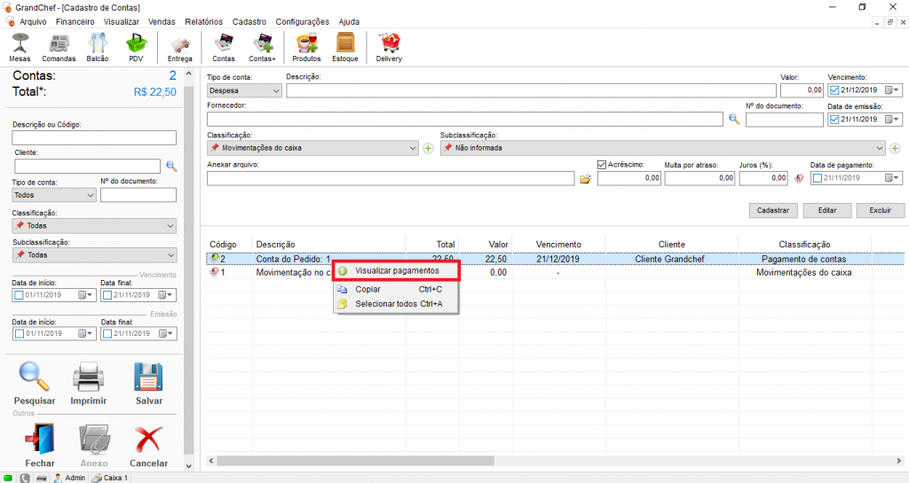This screenshot has width=909, height=483.
Task: Click the horizontal scrollbar below the accounts table
Action: (x=444, y=461)
